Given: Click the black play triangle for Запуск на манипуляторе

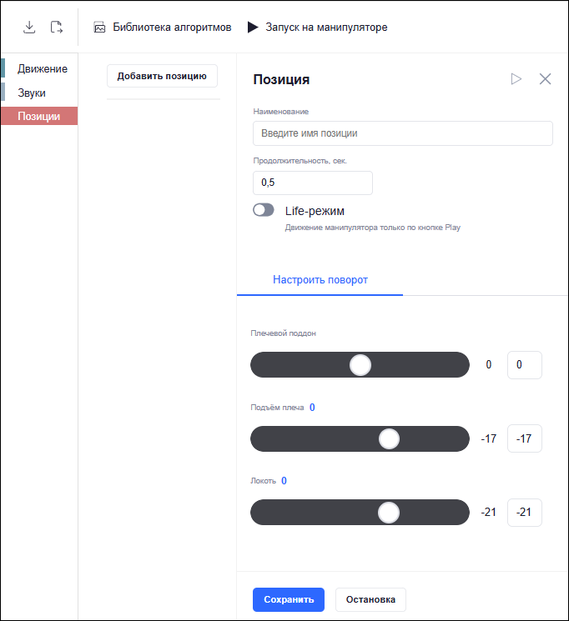Looking at the screenshot, I should coord(253,27).
